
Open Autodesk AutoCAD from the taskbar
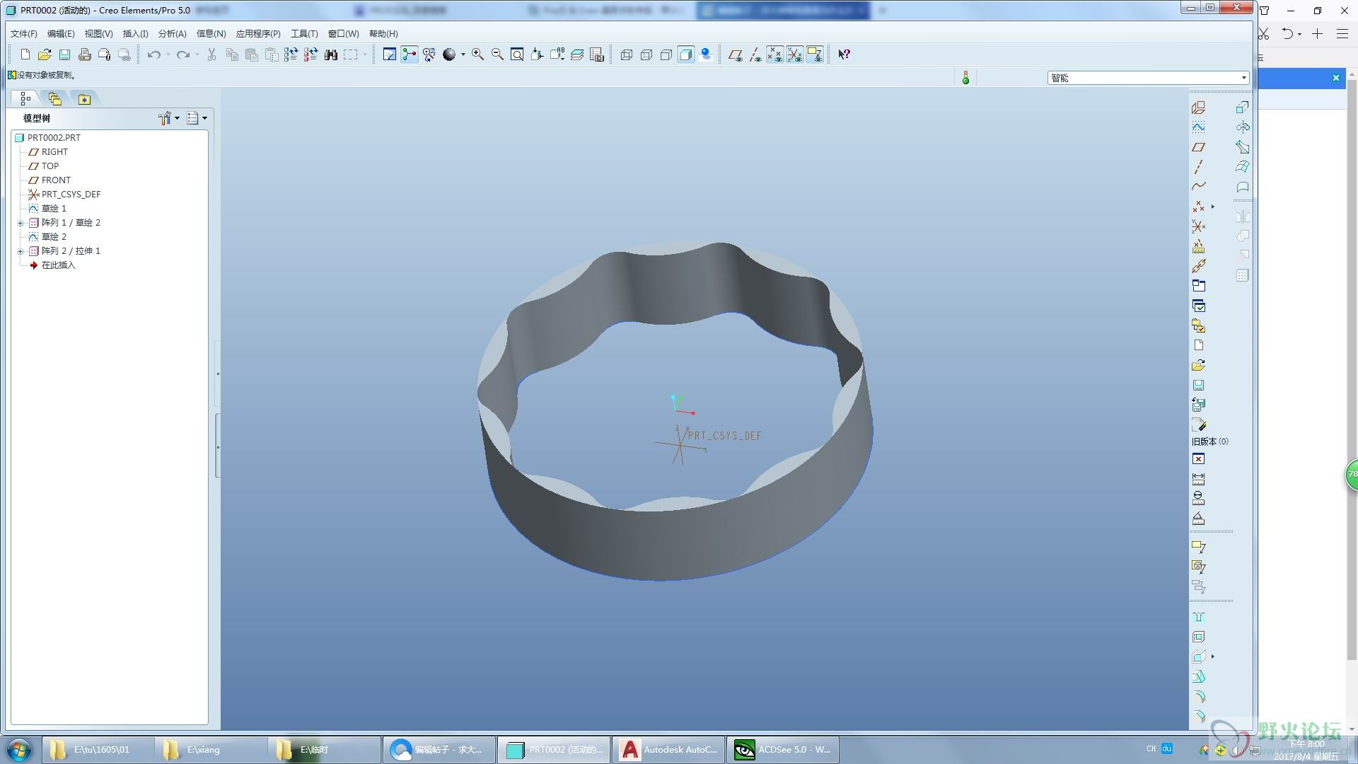(668, 750)
